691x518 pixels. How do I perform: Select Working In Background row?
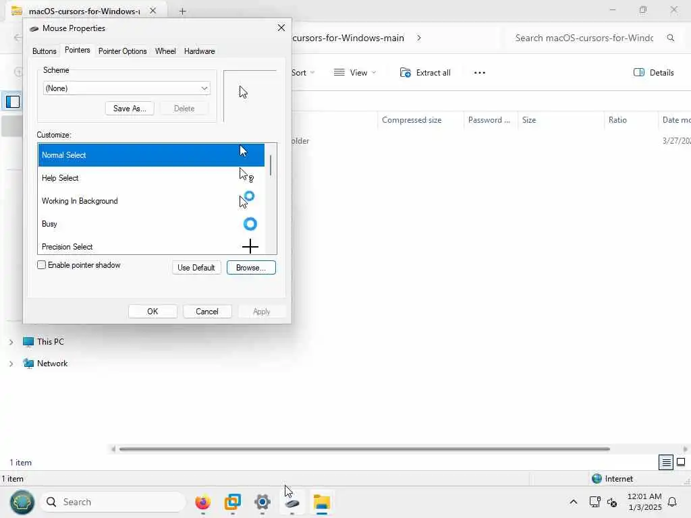click(151, 201)
